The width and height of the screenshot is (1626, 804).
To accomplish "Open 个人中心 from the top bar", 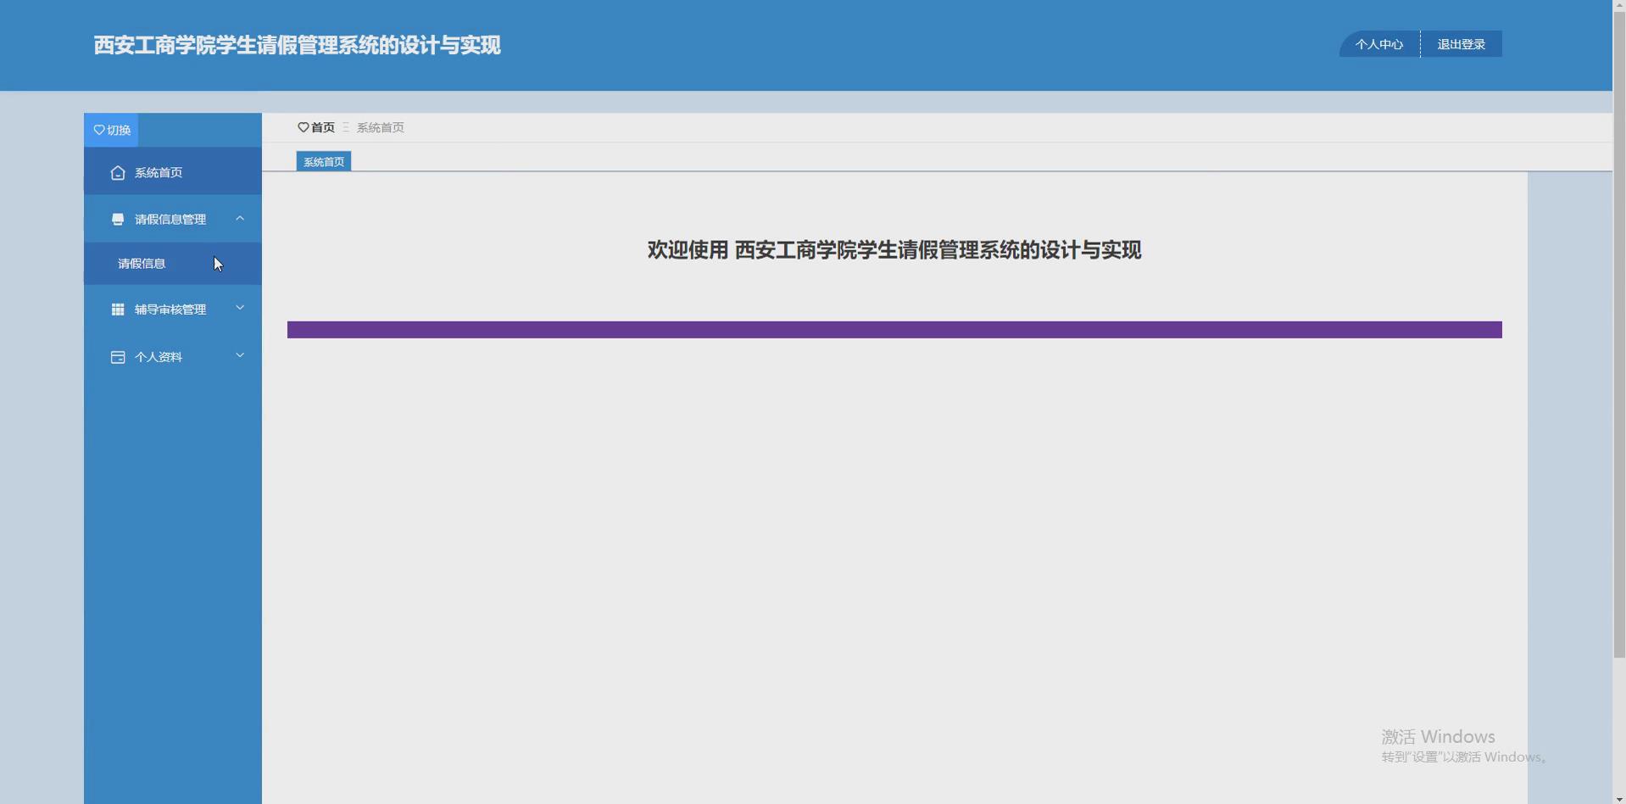I will (1378, 43).
